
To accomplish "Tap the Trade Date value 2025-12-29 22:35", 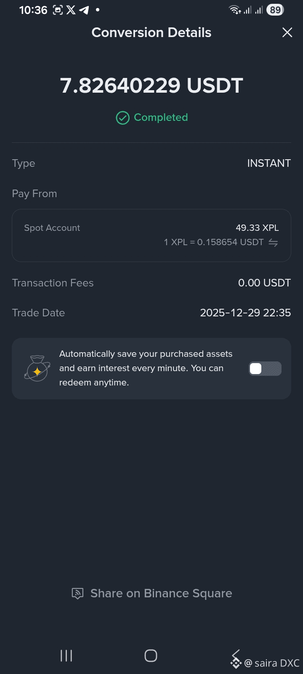I will click(245, 313).
